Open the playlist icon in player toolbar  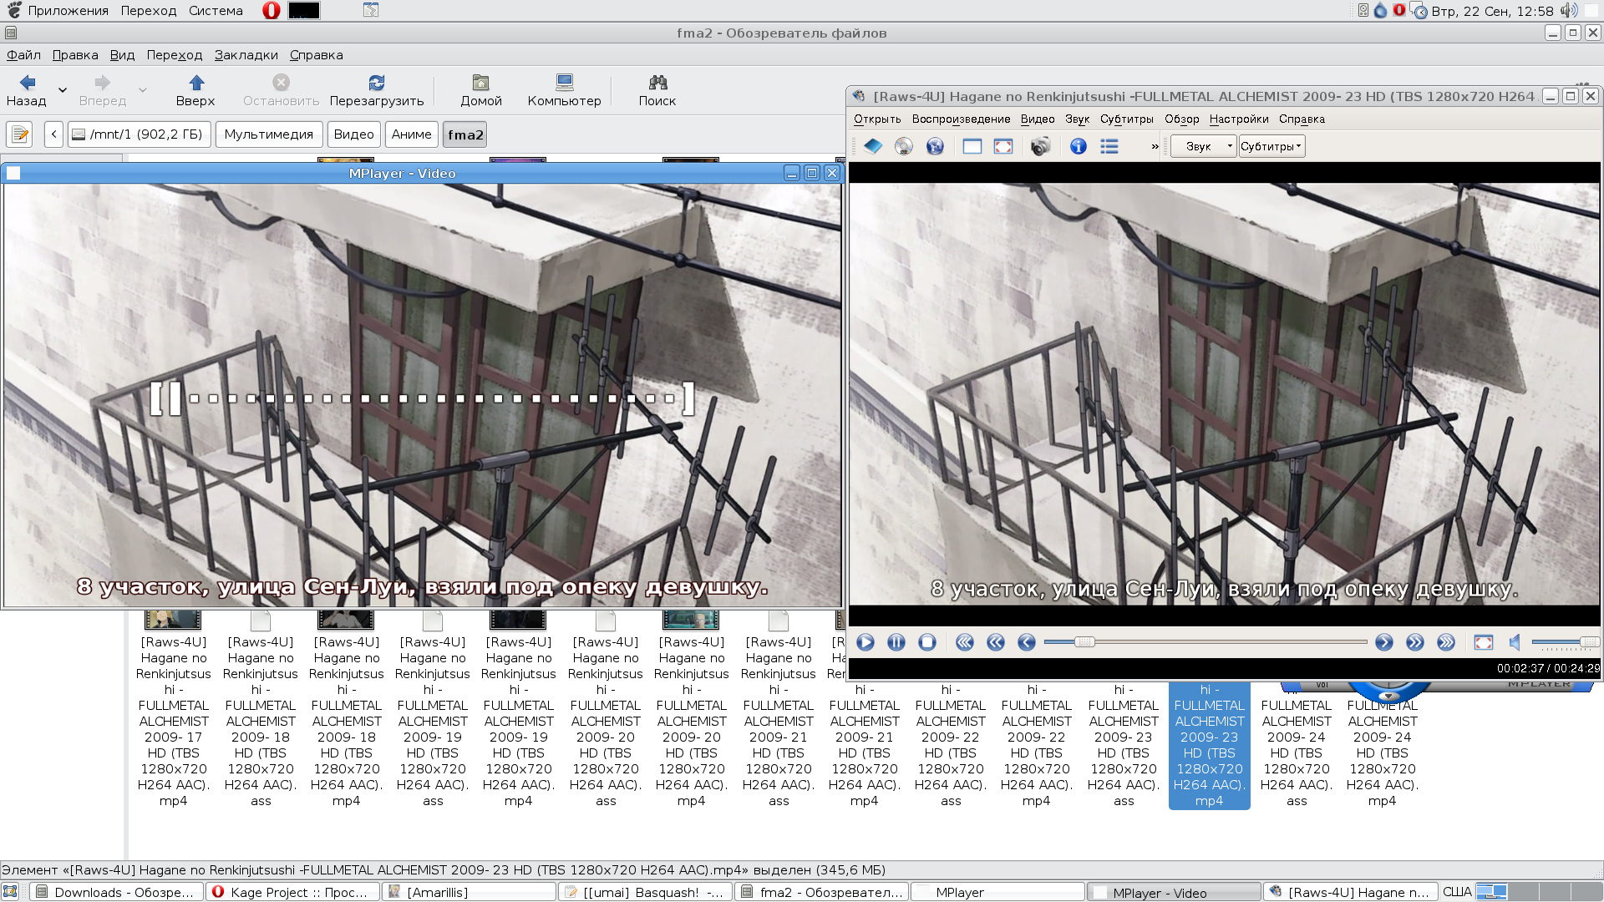click(x=1109, y=146)
